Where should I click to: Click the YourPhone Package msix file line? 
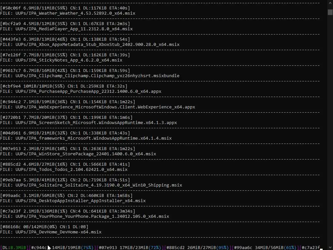click(85, 216)
